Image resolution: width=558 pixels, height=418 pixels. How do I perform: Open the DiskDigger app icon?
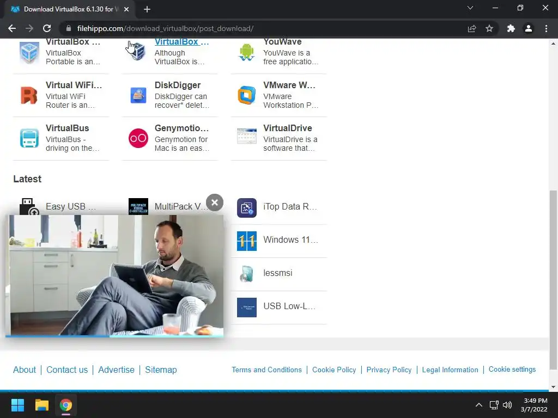click(138, 95)
